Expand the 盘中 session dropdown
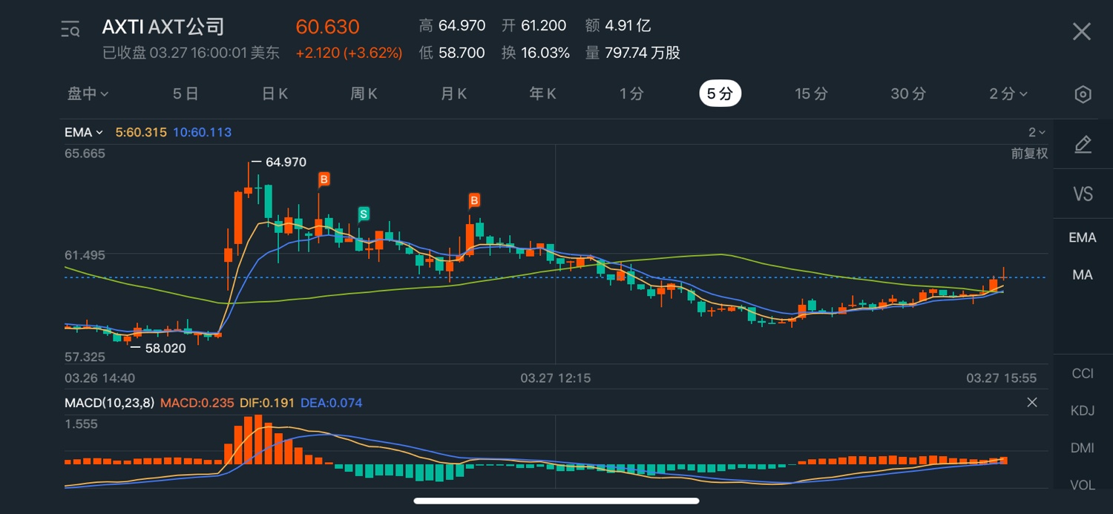 (88, 93)
